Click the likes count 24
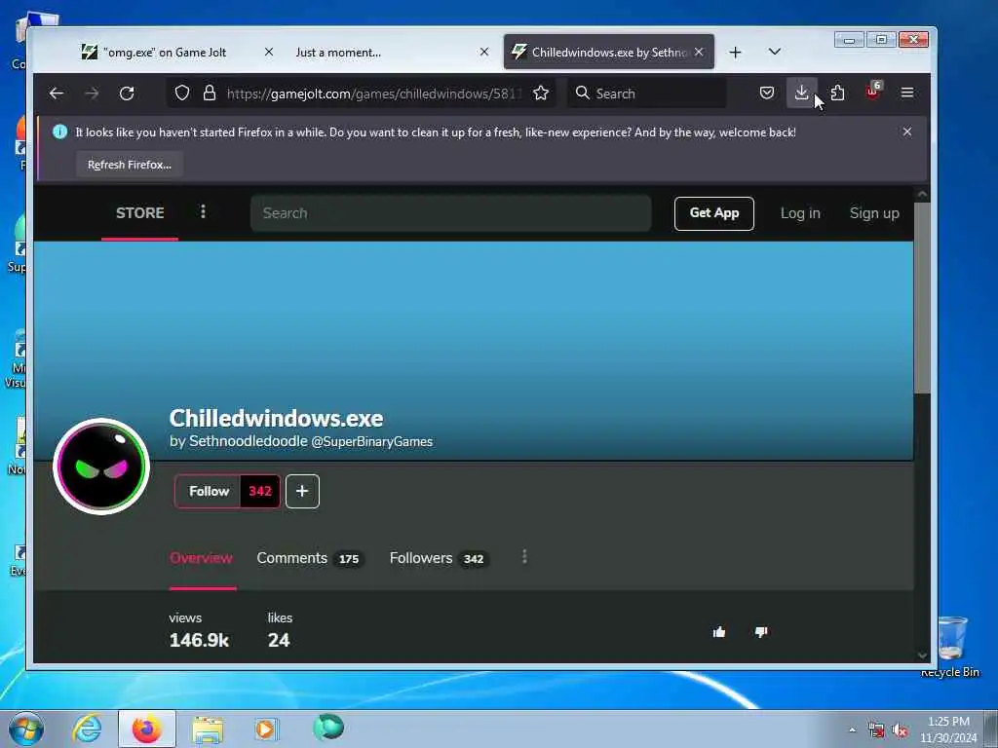The height and width of the screenshot is (748, 998). tap(279, 640)
